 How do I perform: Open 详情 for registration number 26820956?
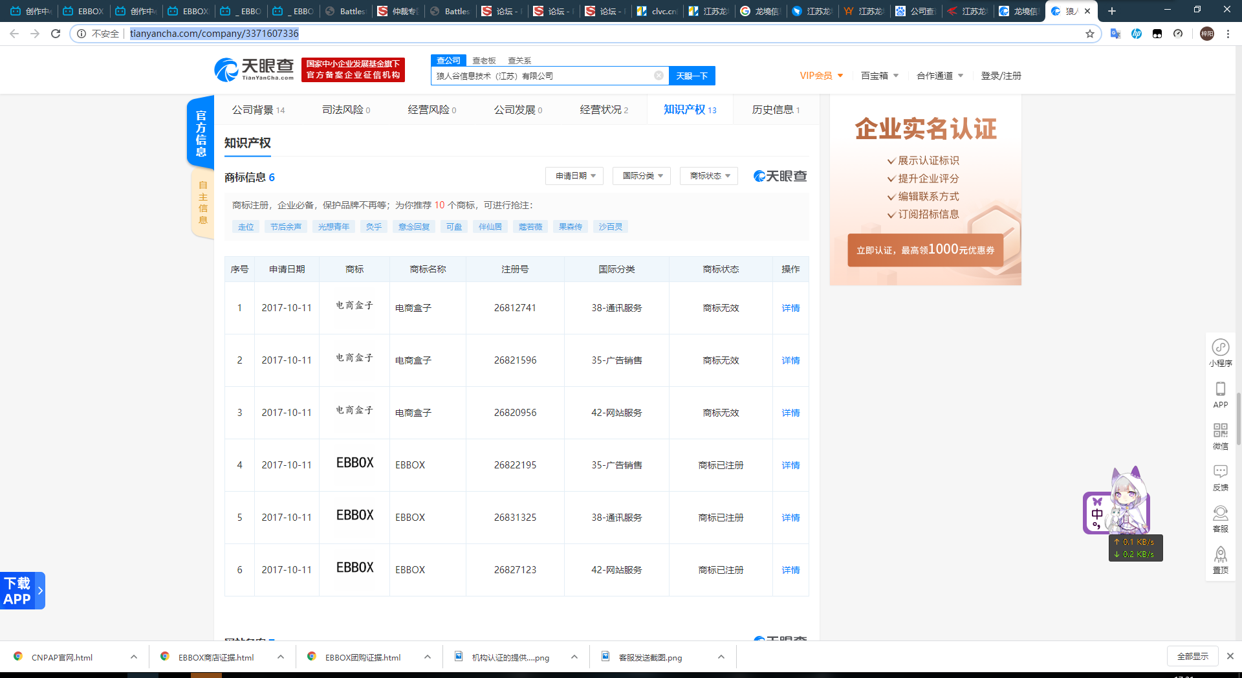[x=790, y=413]
